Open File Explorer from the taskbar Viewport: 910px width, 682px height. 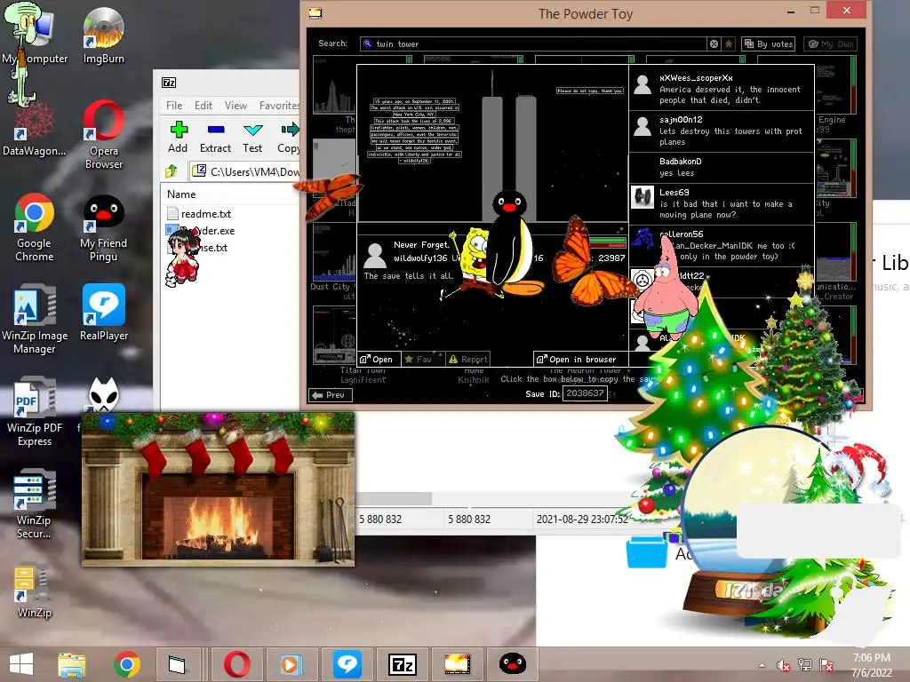[x=71, y=664]
